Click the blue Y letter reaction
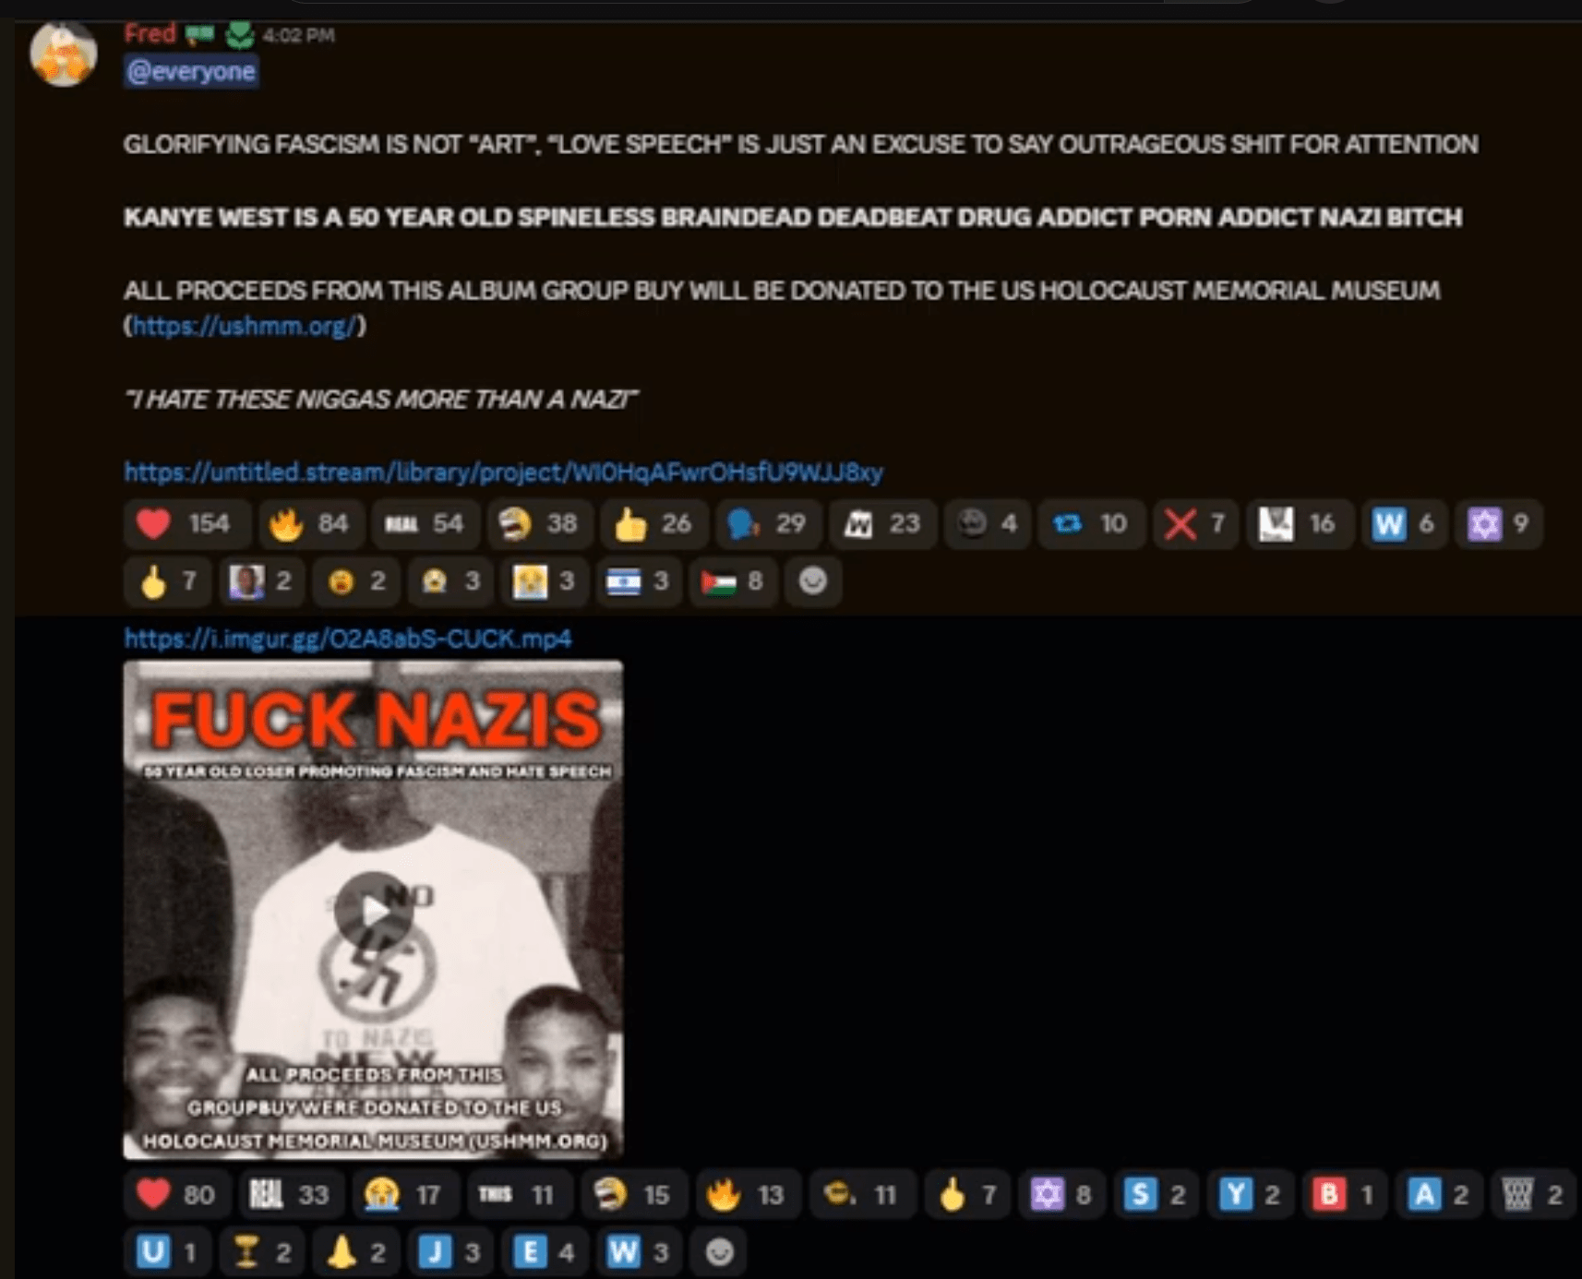 coord(1251,1195)
